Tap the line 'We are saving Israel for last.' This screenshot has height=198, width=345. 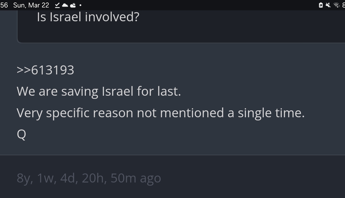coord(99,91)
